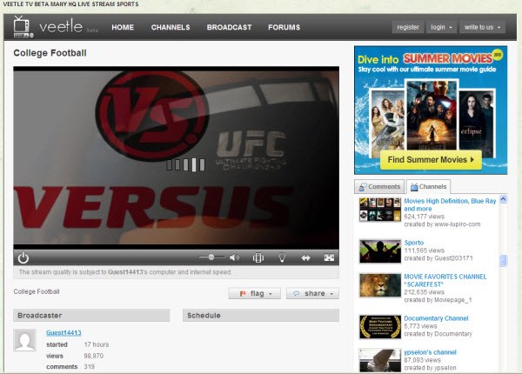
Task: Open the Guest14413 broadcaster link
Action: pyautogui.click(x=64, y=333)
